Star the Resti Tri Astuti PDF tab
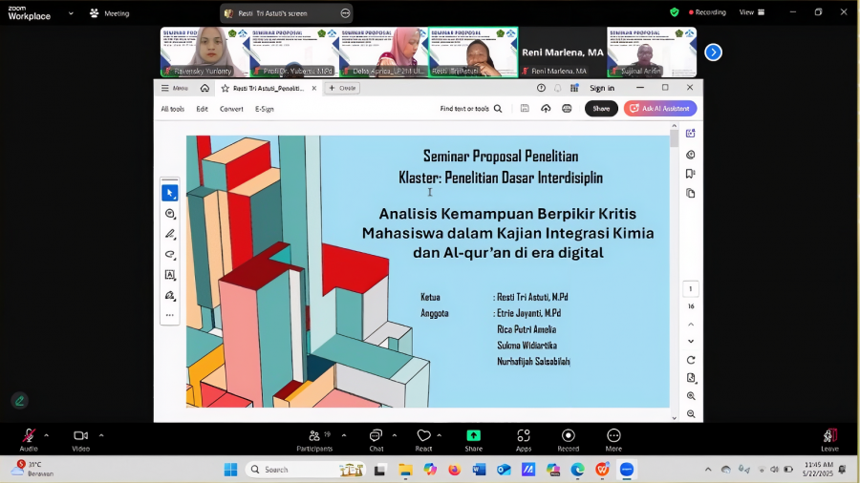The width and height of the screenshot is (860, 483). [225, 88]
